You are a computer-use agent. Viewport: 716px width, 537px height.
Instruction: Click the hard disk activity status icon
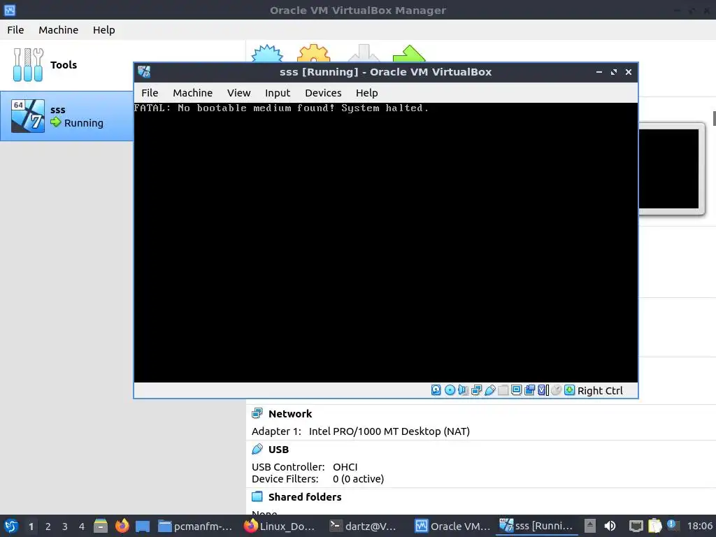[436, 390]
